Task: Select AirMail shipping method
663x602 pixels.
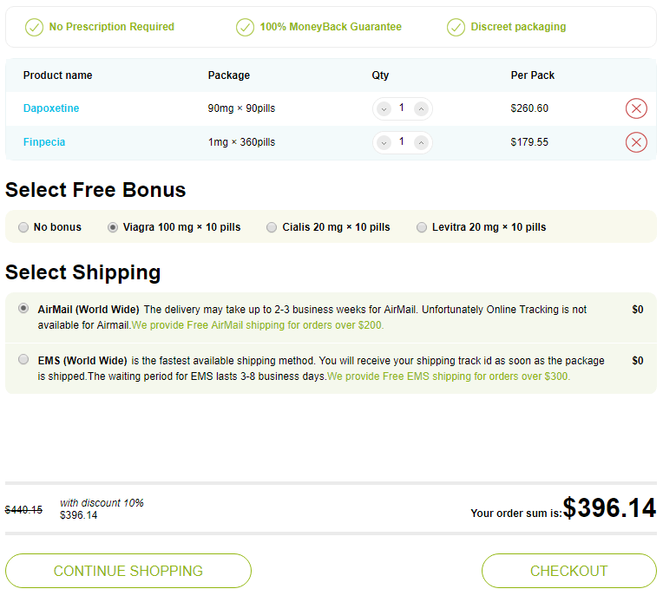Action: pyautogui.click(x=23, y=308)
